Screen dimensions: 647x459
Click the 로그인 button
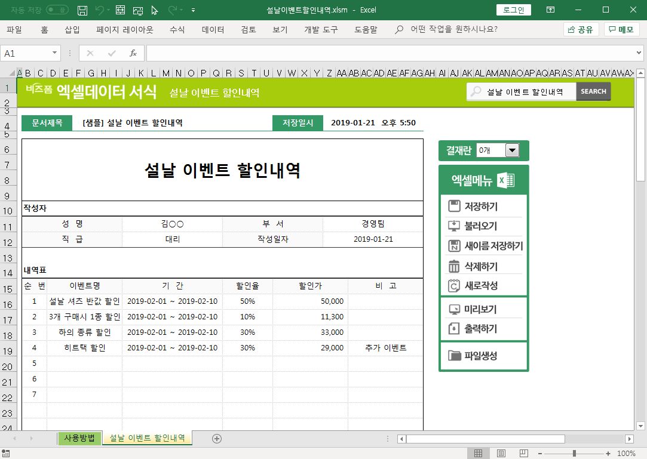[513, 10]
